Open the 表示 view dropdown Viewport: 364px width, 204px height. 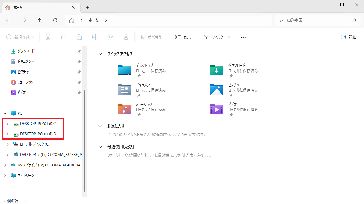click(185, 37)
